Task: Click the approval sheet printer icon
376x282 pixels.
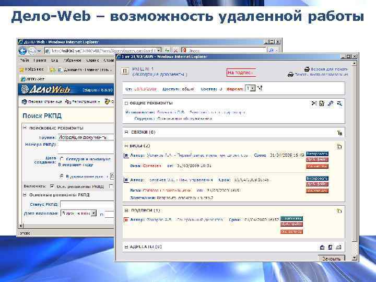Action: tap(290, 75)
